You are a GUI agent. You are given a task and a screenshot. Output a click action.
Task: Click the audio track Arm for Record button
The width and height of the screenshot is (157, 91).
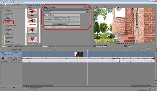(9, 58)
